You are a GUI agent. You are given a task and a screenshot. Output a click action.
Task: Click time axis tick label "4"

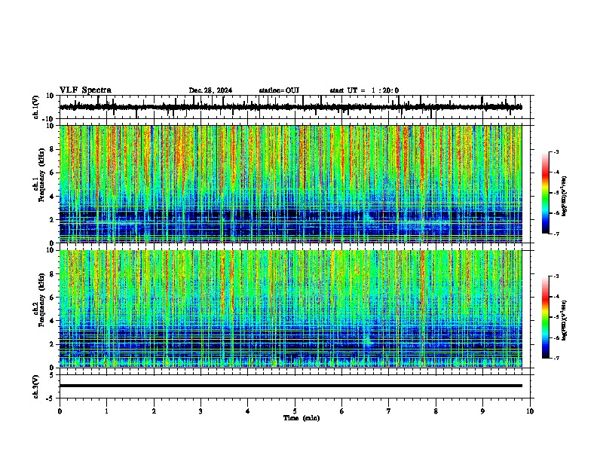pyautogui.click(x=248, y=411)
